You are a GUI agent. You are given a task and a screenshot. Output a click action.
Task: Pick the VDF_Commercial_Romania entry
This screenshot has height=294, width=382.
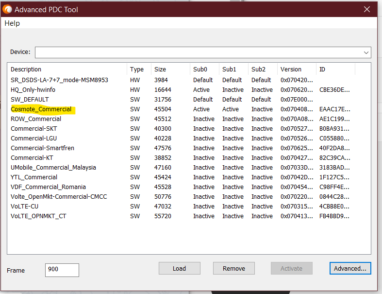coord(48,187)
